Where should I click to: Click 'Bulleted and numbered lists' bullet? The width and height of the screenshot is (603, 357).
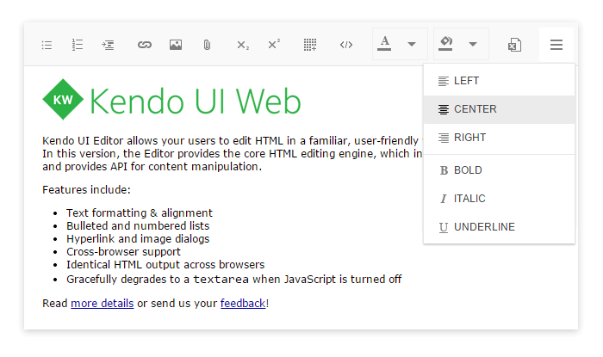[138, 226]
